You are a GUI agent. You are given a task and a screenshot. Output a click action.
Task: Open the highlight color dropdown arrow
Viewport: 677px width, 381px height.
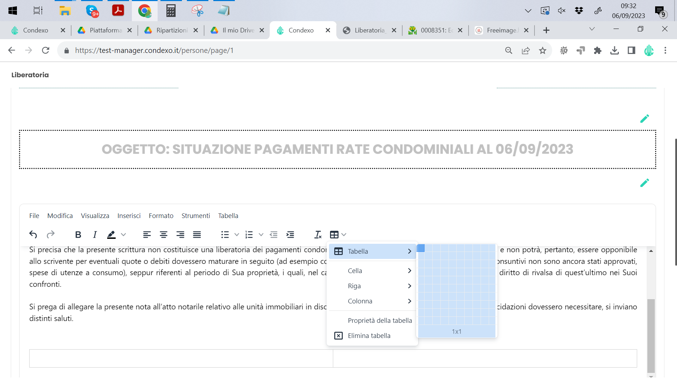[x=123, y=235]
